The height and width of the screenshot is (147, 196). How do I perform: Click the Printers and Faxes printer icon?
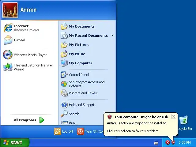[64, 93]
